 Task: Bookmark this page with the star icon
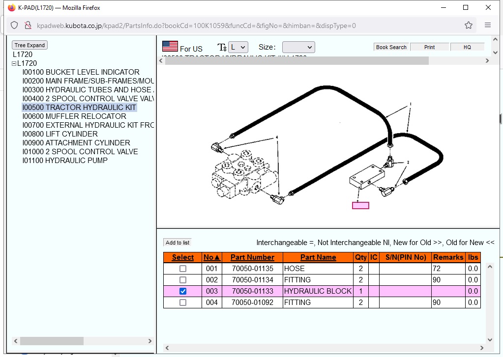point(469,26)
